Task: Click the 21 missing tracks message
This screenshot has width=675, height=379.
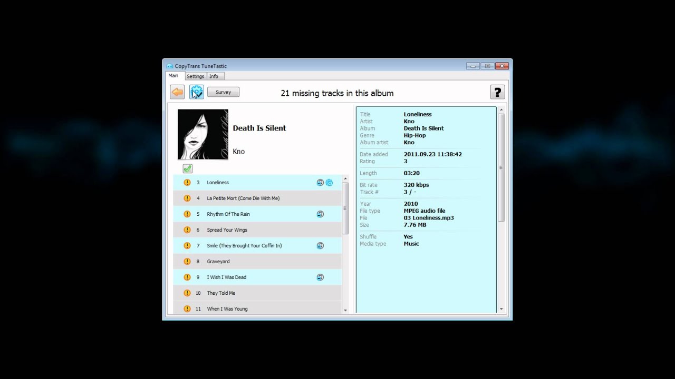Action: (x=337, y=93)
